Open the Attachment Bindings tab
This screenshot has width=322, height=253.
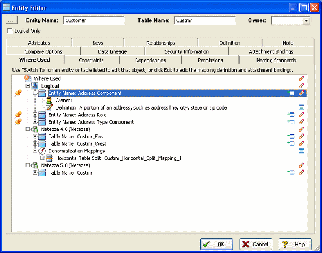pyautogui.click(x=271, y=51)
